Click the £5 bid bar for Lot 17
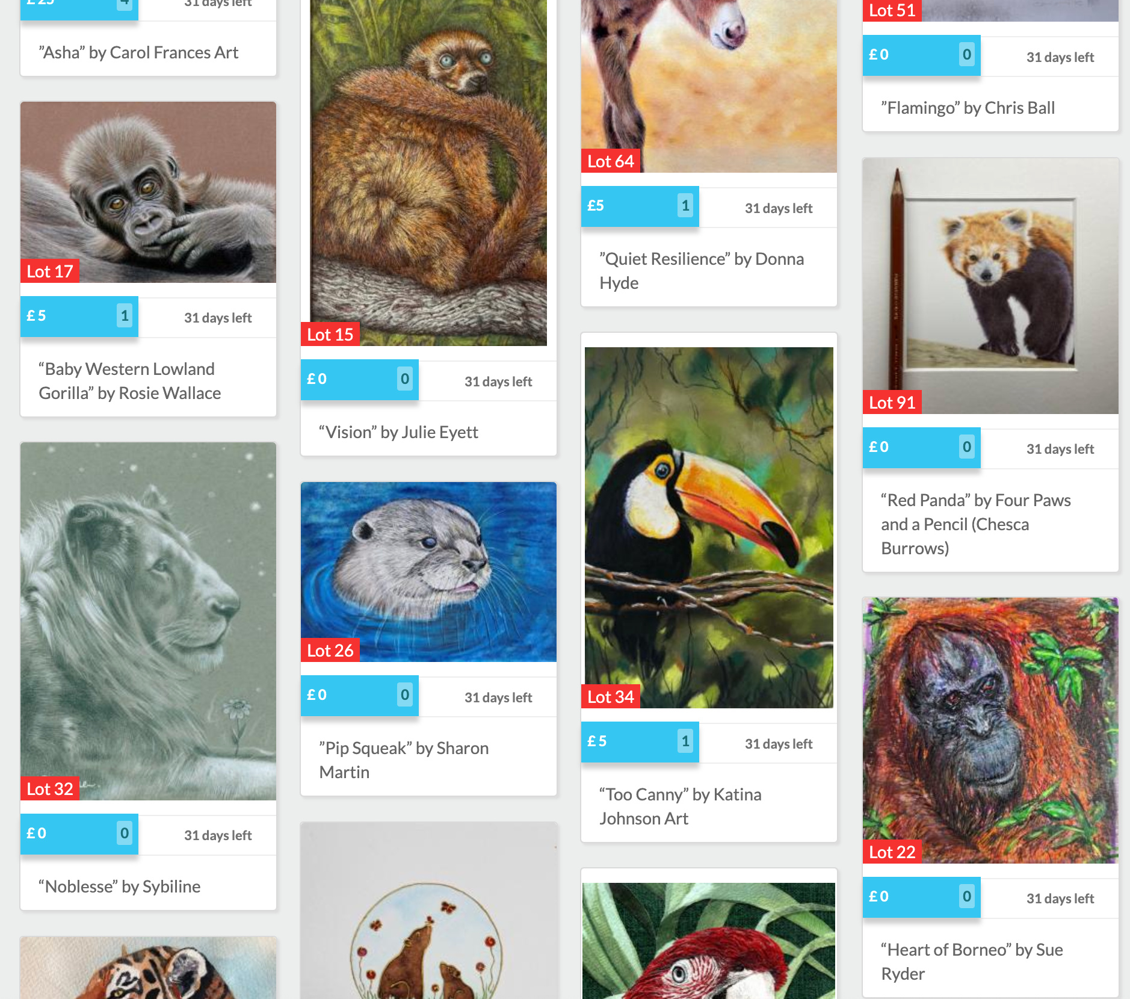 click(79, 316)
